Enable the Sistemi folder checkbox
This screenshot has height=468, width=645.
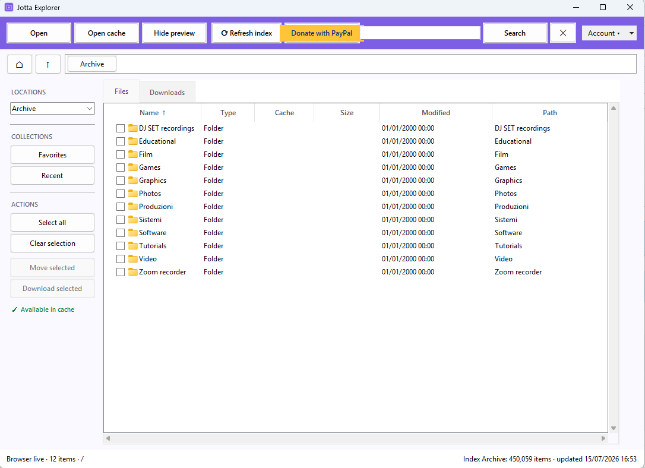(x=121, y=220)
